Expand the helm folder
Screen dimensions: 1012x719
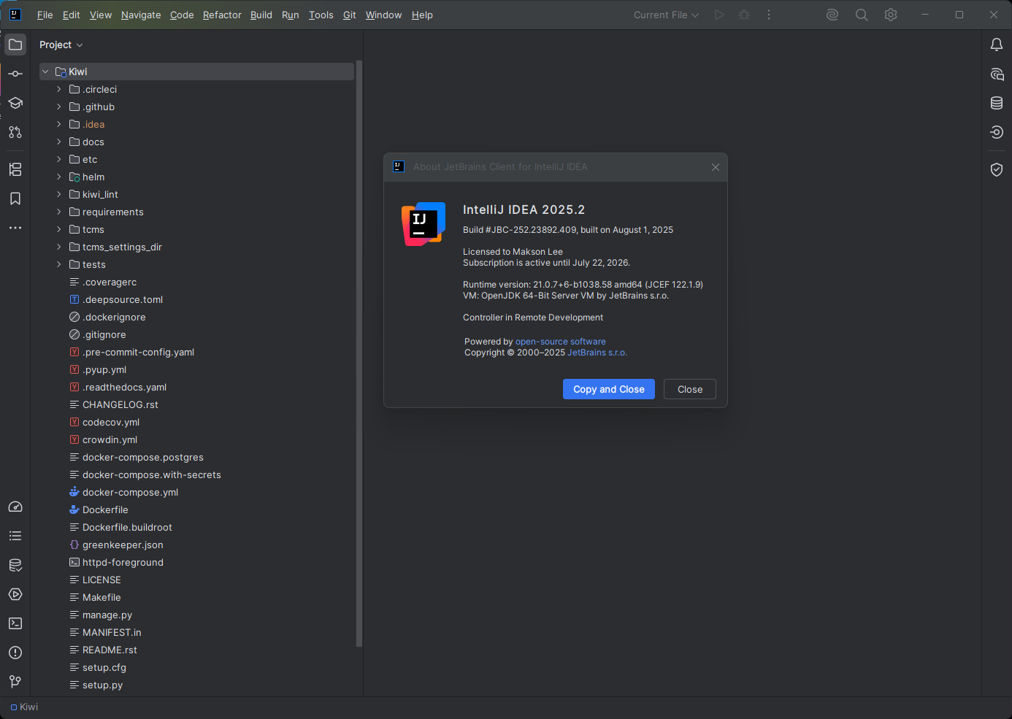(59, 177)
